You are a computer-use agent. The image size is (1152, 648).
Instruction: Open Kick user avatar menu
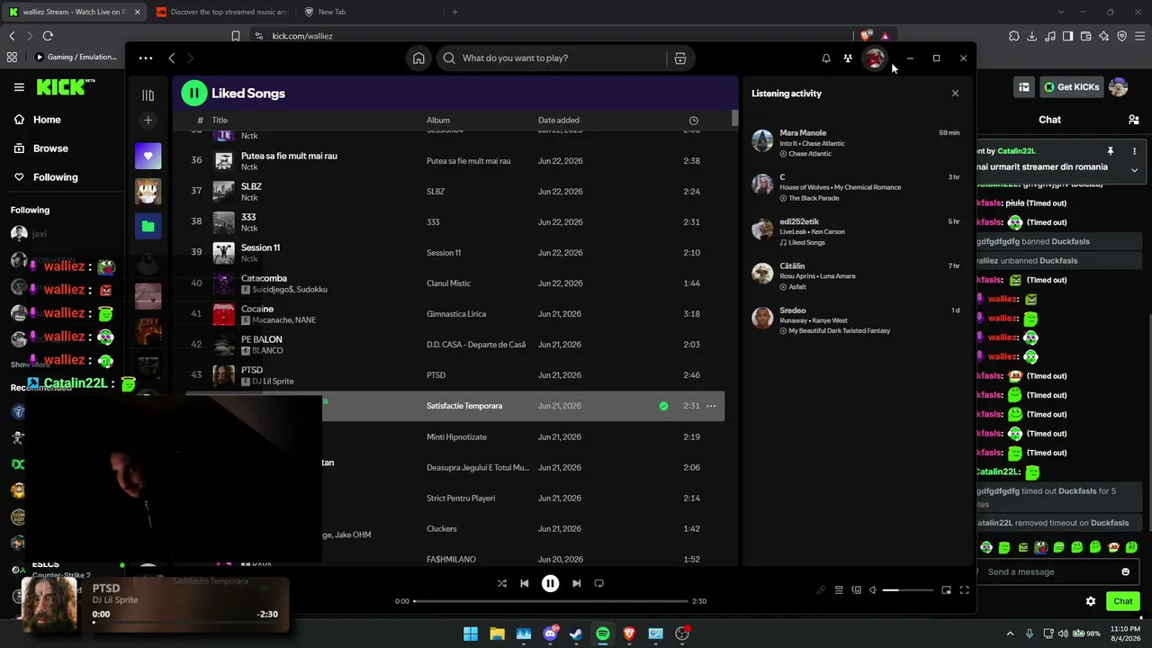point(1119,87)
